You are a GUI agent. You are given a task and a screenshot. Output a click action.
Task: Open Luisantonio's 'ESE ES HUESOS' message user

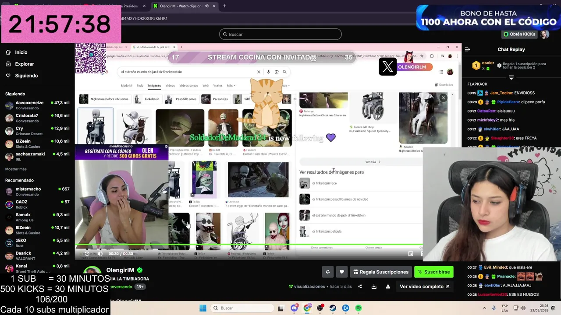click(492, 294)
